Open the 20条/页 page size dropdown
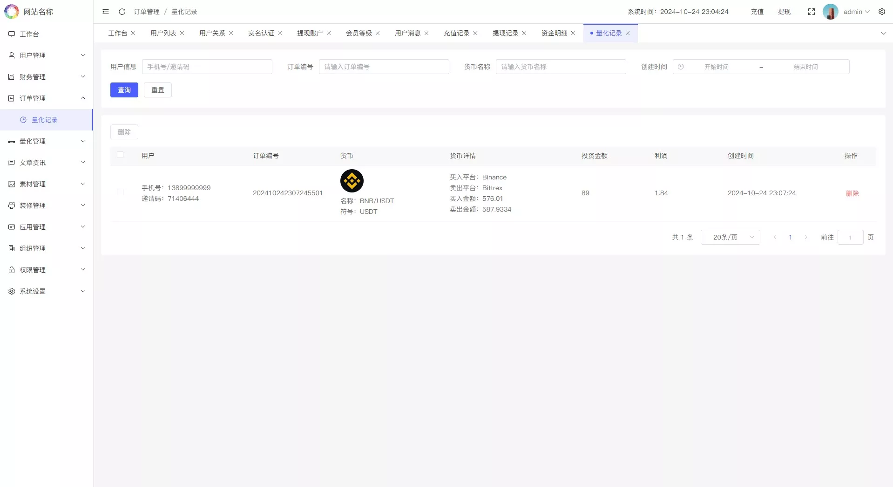 (730, 237)
